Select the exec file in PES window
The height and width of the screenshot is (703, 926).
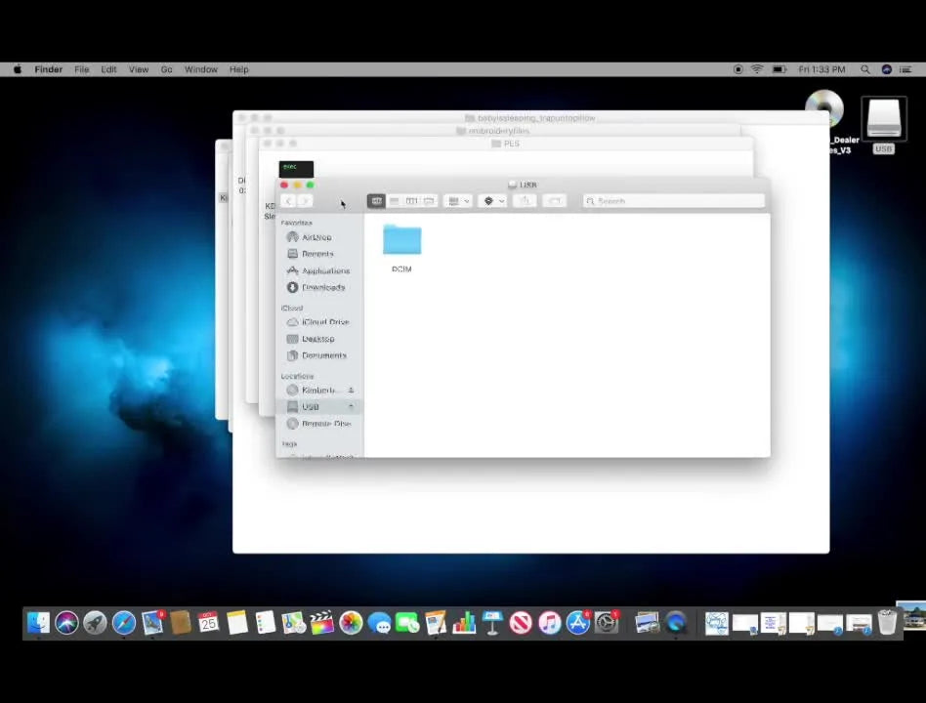(x=296, y=169)
